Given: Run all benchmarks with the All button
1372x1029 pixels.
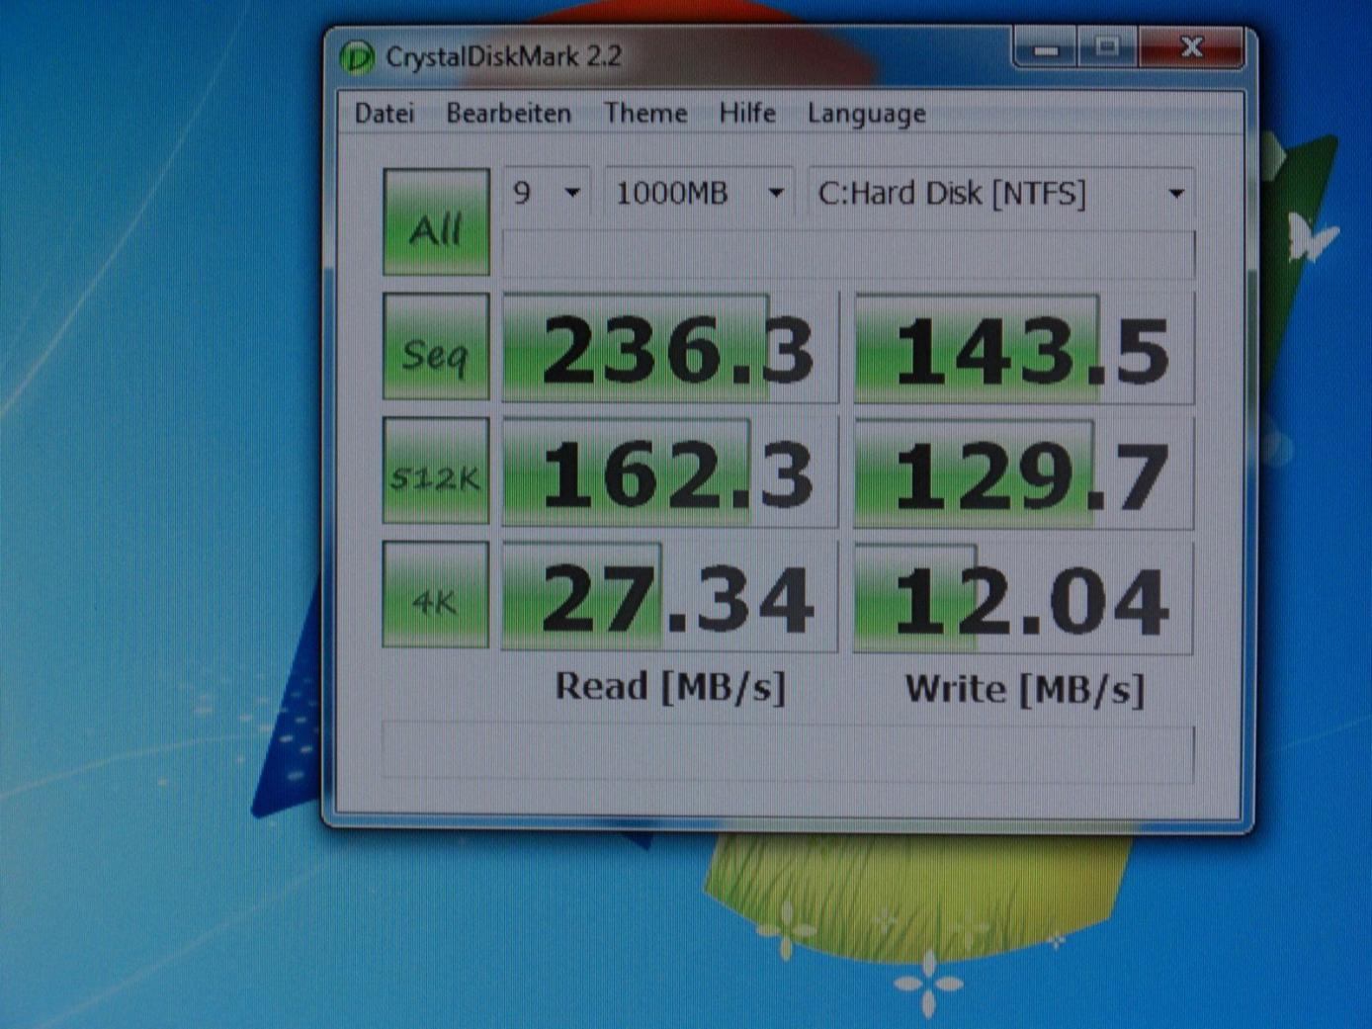Looking at the screenshot, I should [x=436, y=222].
